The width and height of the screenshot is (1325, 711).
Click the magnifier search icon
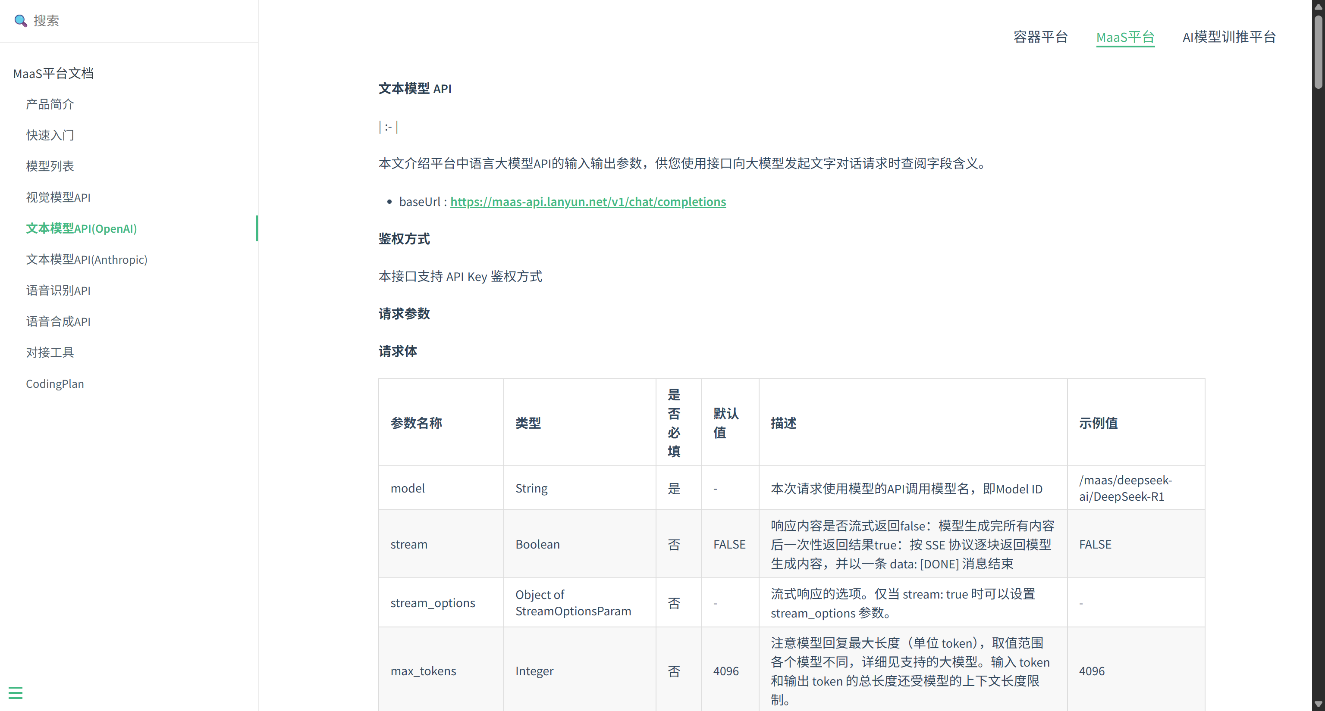(20, 21)
